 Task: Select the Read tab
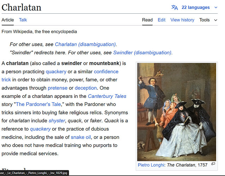pyautogui.click(x=147, y=20)
